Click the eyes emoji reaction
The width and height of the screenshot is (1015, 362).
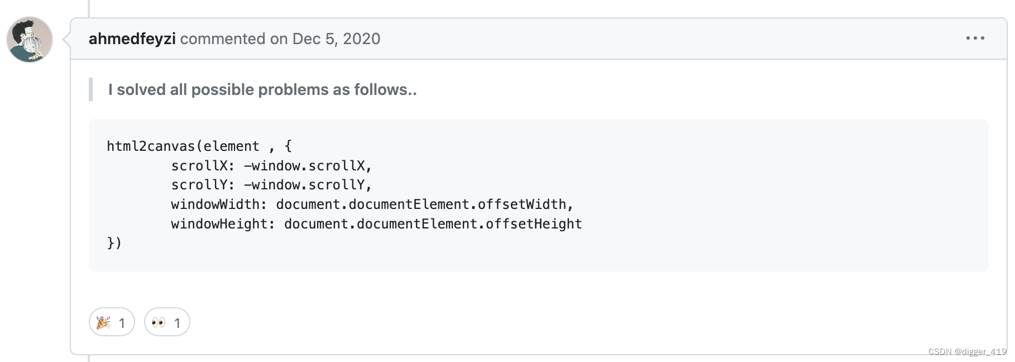click(x=159, y=322)
